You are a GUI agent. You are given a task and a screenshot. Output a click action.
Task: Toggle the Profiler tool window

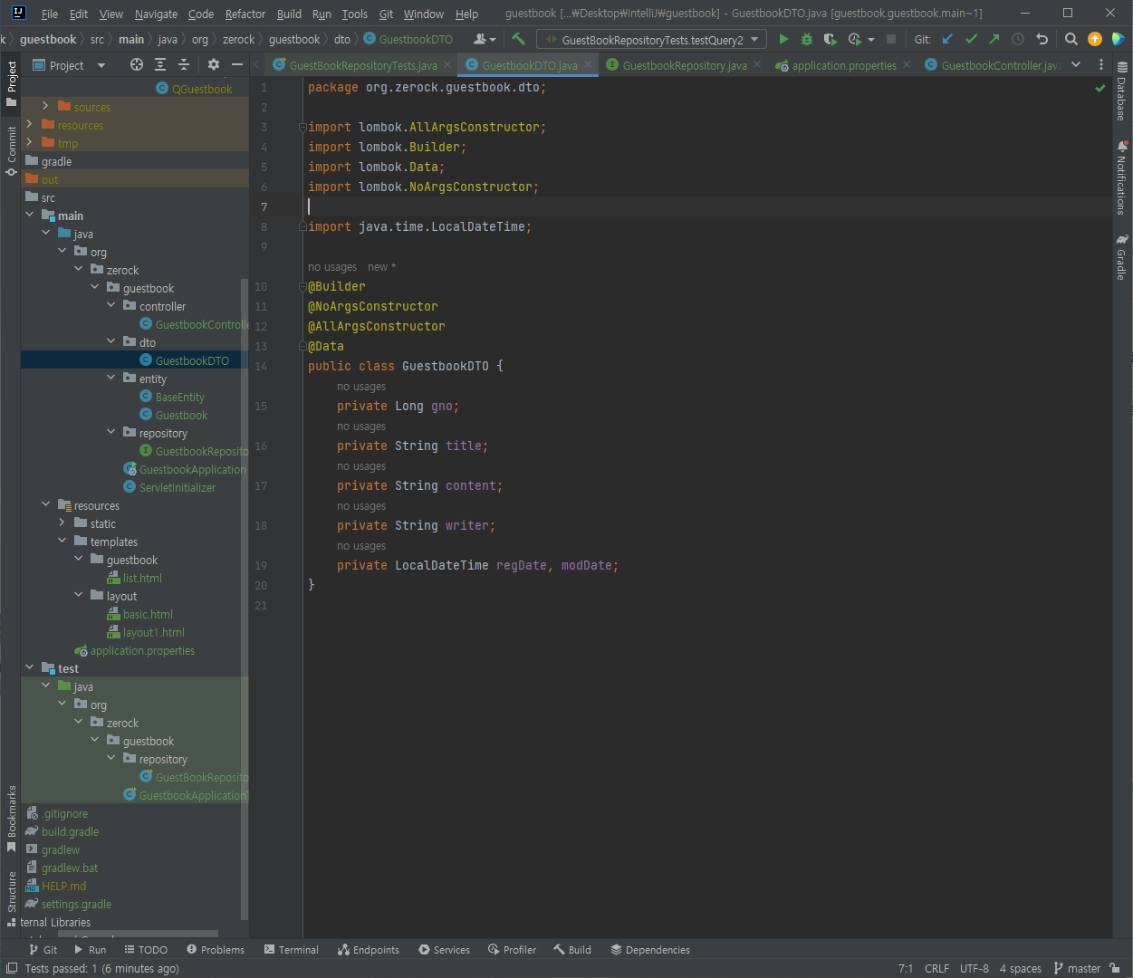513,950
